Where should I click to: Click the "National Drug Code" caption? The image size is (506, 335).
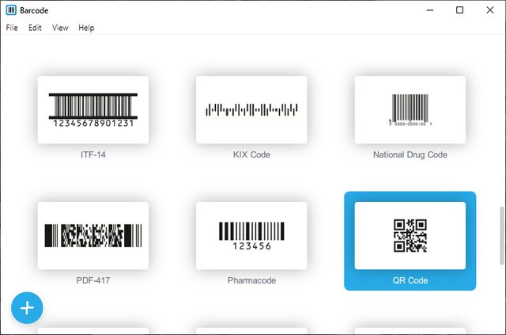click(410, 154)
